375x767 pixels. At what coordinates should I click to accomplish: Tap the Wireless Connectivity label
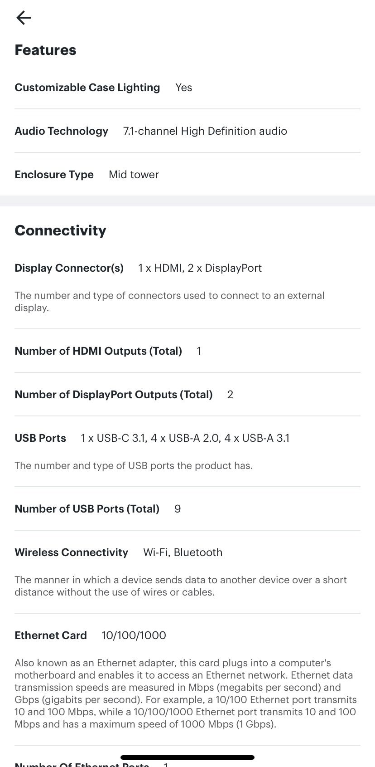click(71, 552)
